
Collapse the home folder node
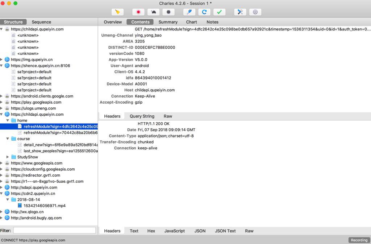click(8, 120)
